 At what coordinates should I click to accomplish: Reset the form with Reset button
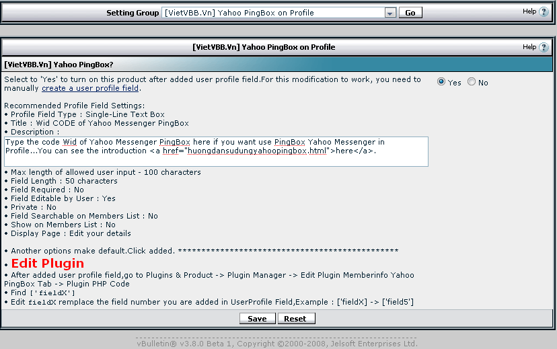pos(295,319)
